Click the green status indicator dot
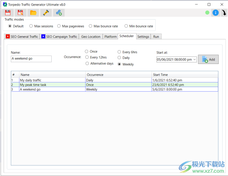228x176 pixels. click(x=207, y=13)
